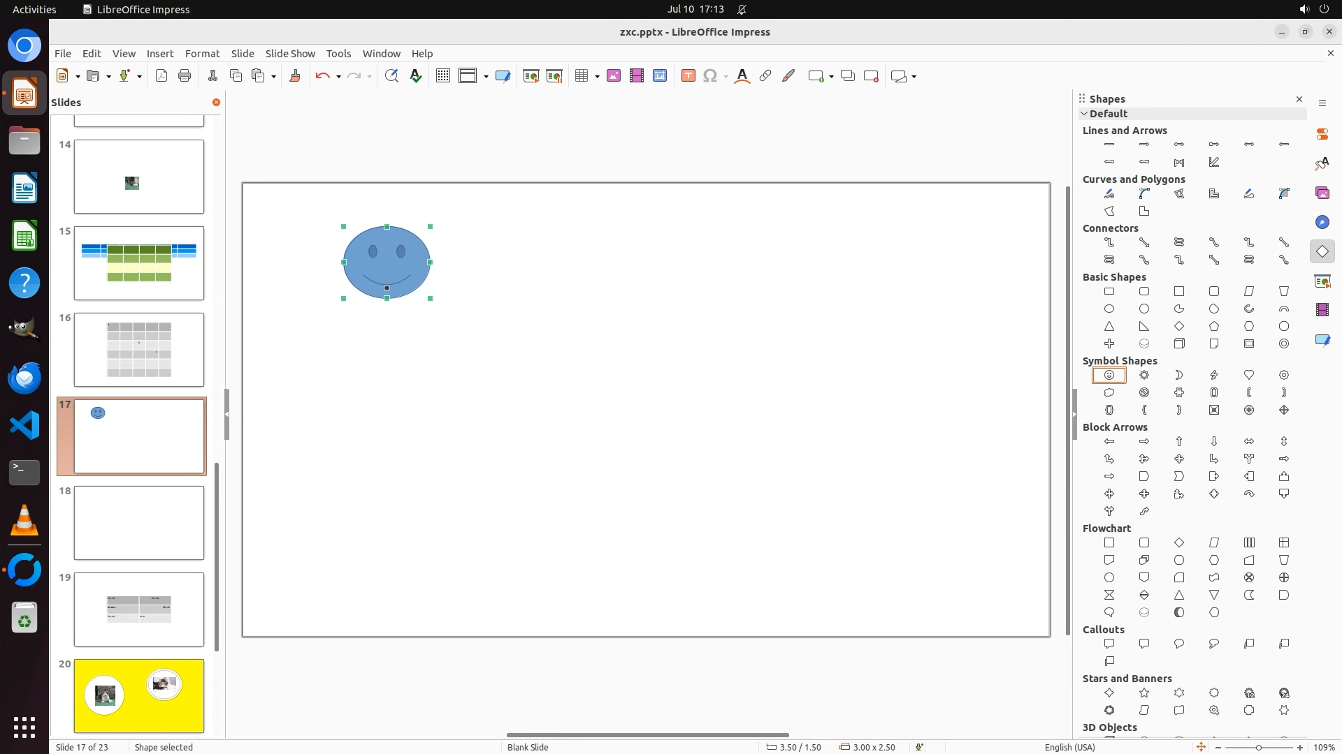Open the Display Views dropdown arrow
Image resolution: width=1342 pixels, height=754 pixels.
(x=486, y=77)
